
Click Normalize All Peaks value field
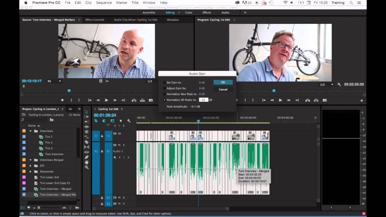[x=203, y=100]
